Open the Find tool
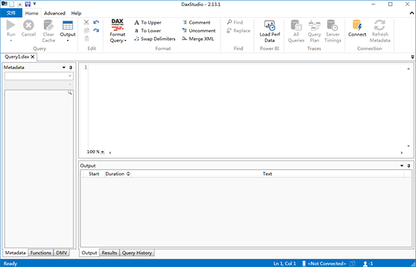Screen dimensions: 416x267 coord(235,22)
